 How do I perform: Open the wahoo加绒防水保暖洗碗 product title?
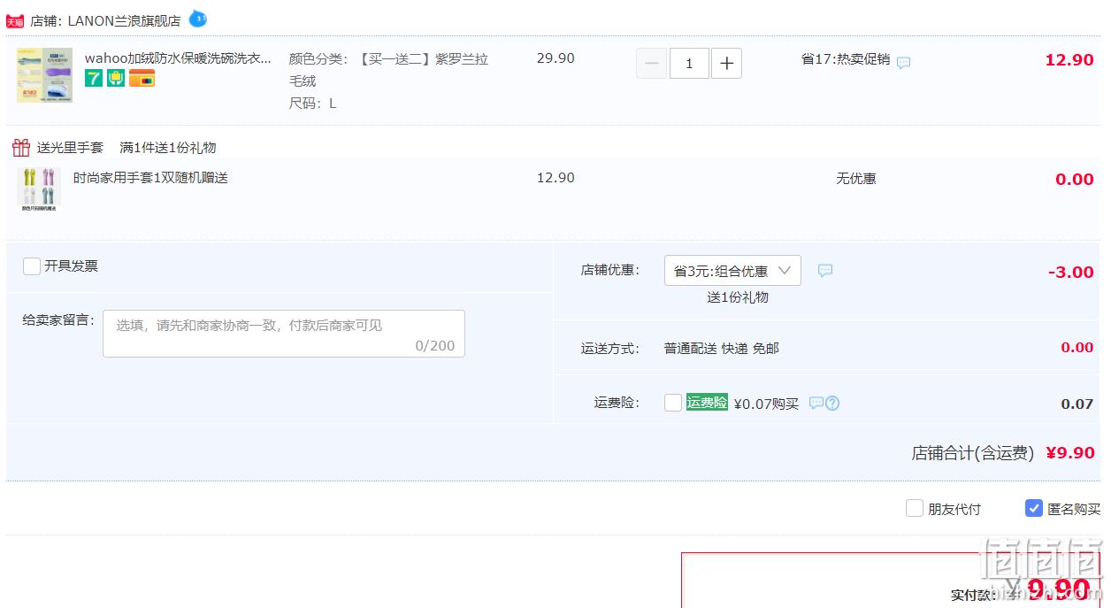click(x=178, y=58)
